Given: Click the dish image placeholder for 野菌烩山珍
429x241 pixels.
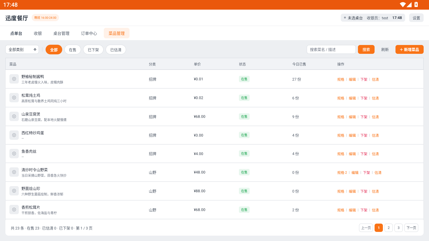Looking at the screenshot, I should (x=14, y=191).
